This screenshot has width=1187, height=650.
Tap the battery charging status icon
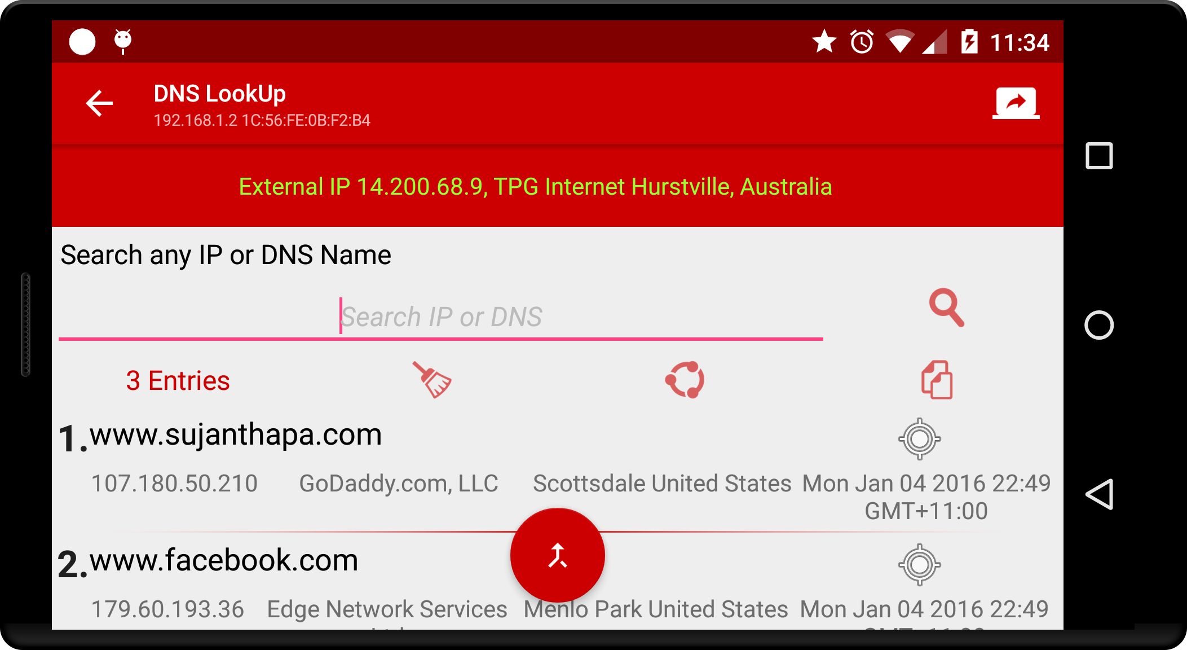969,41
